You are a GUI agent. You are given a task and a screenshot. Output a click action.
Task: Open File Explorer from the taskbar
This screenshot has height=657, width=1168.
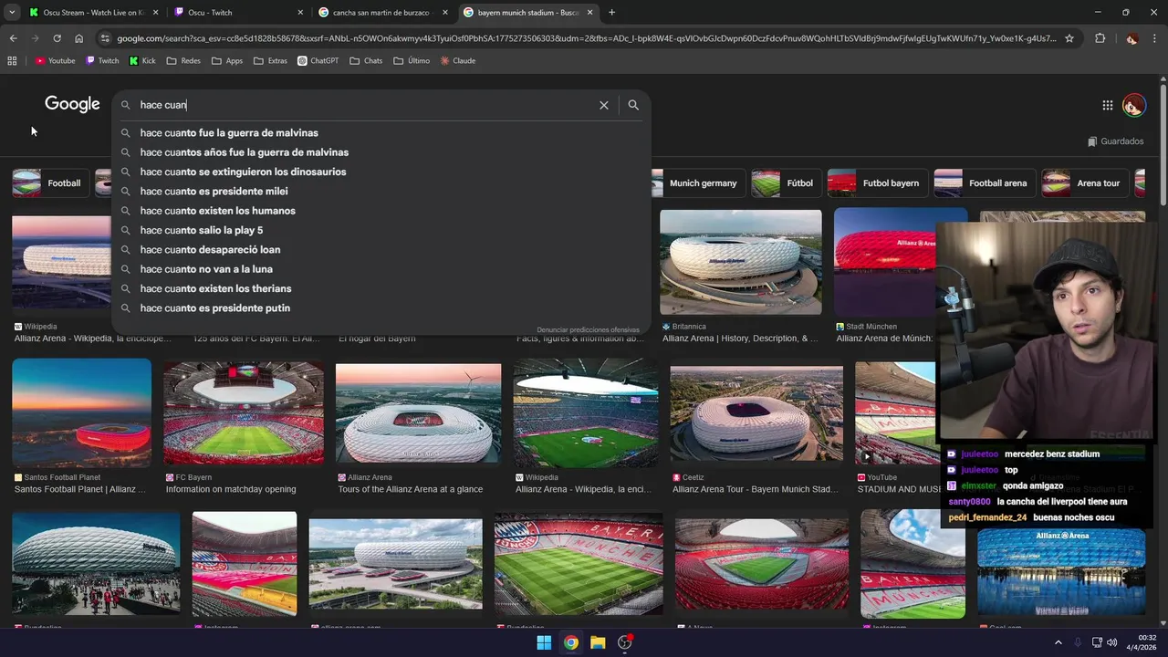pos(598,642)
